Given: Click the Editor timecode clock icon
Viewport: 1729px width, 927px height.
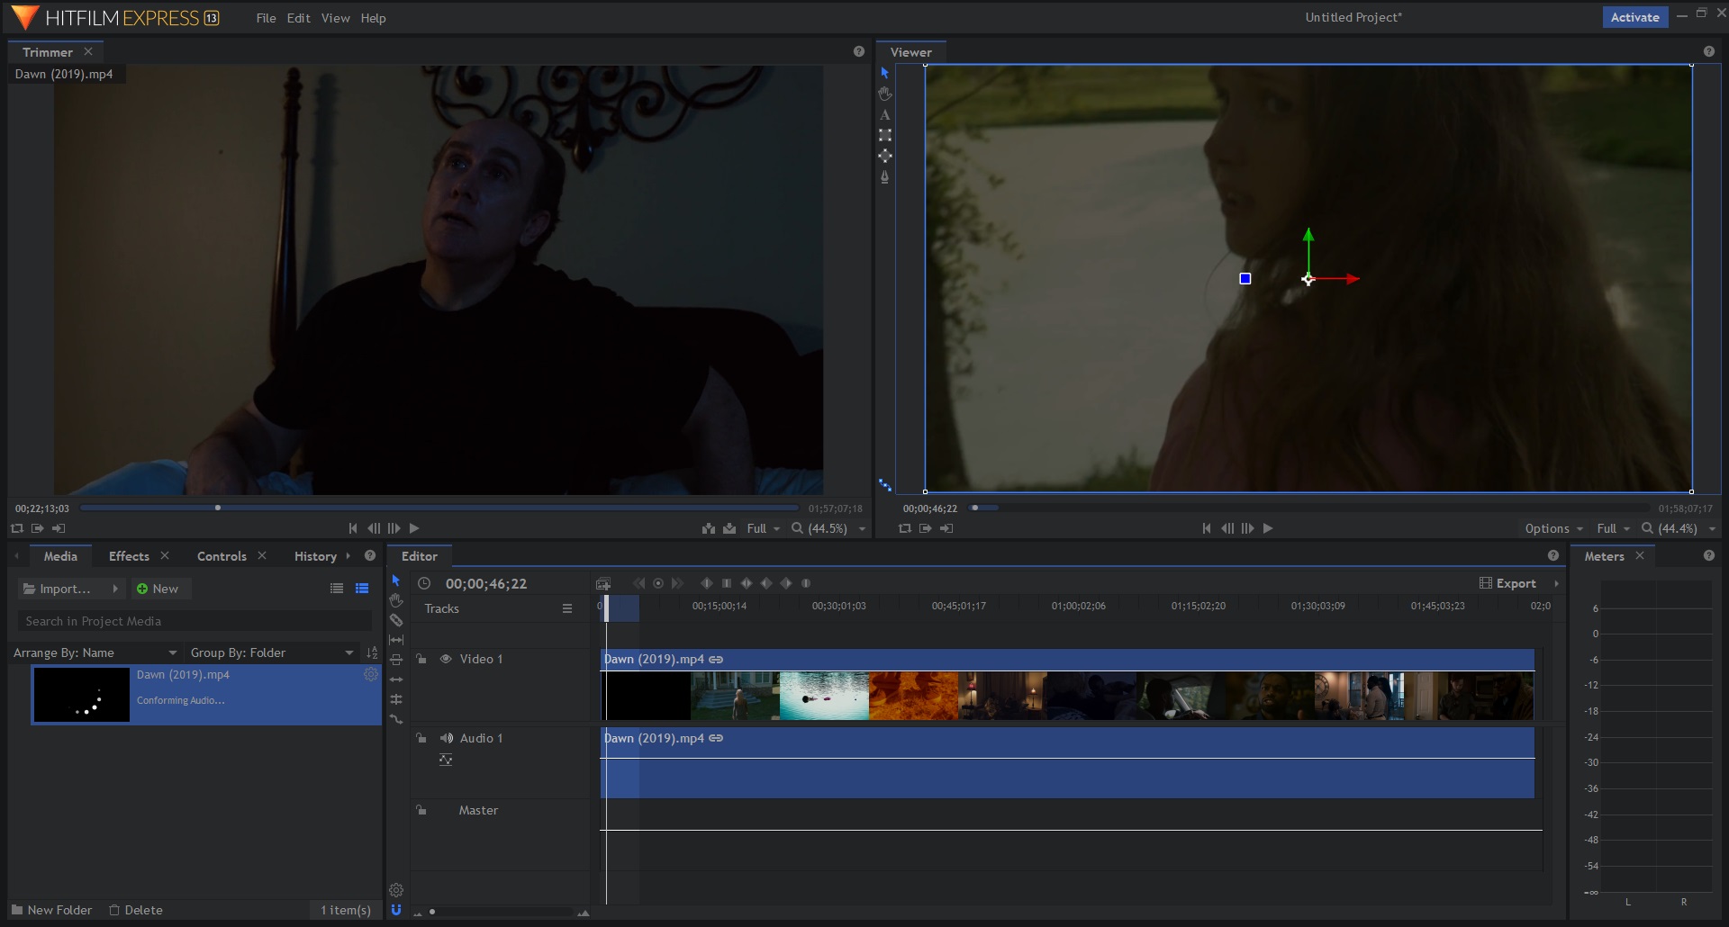Looking at the screenshot, I should point(424,583).
